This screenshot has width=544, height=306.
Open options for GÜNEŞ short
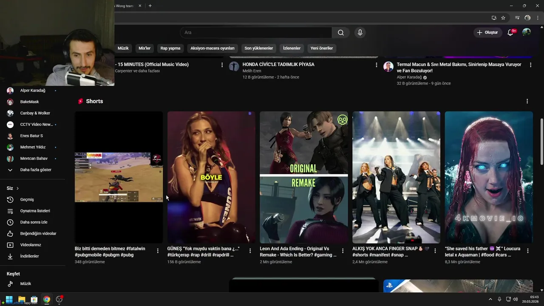[x=250, y=251]
